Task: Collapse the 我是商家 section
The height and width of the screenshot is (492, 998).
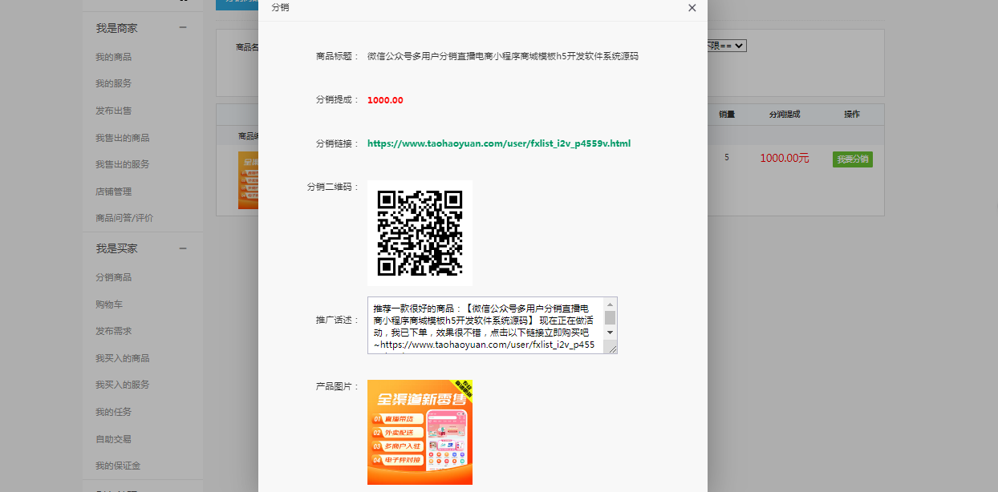Action: click(183, 28)
